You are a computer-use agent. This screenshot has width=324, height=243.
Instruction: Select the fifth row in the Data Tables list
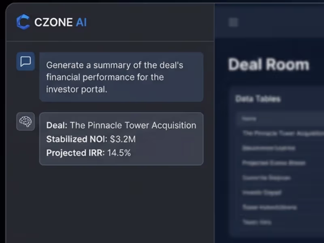tap(262, 193)
